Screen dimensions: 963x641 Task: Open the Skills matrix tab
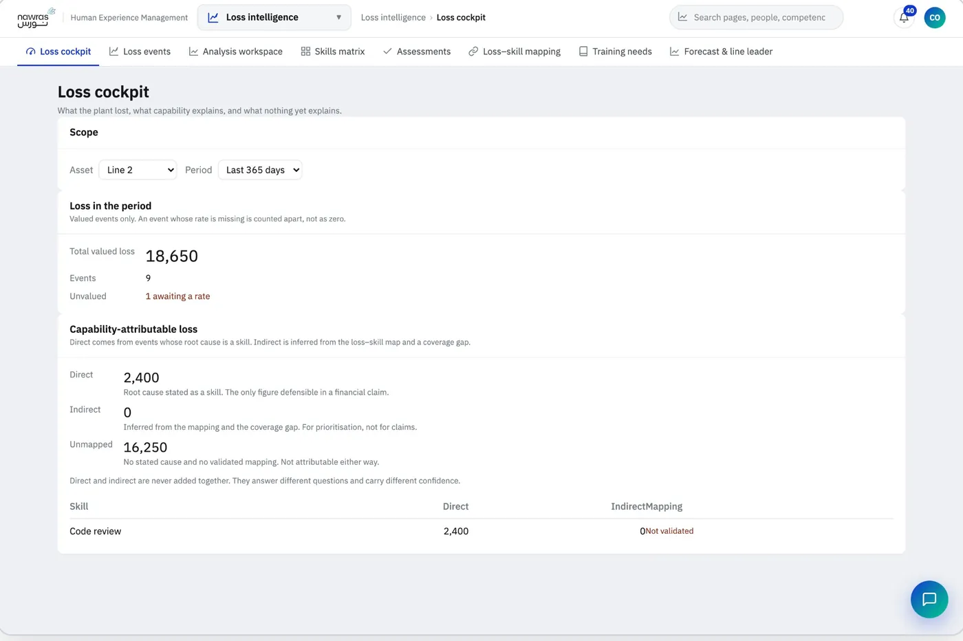tap(333, 52)
